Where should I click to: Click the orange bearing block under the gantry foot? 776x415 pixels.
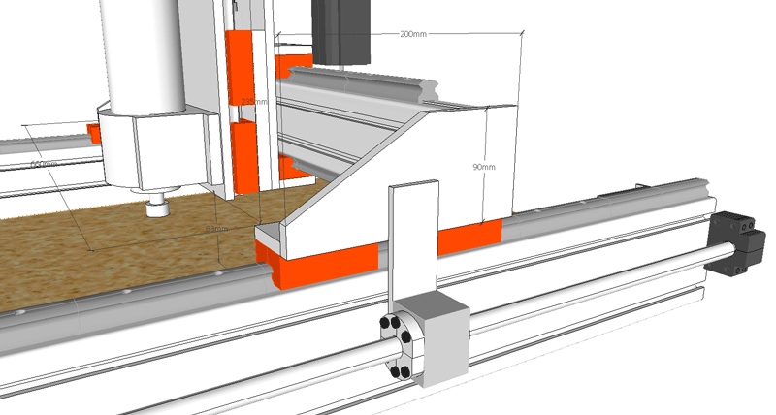(320, 266)
